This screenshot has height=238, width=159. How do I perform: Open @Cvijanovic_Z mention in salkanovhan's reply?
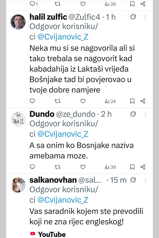[63, 200]
